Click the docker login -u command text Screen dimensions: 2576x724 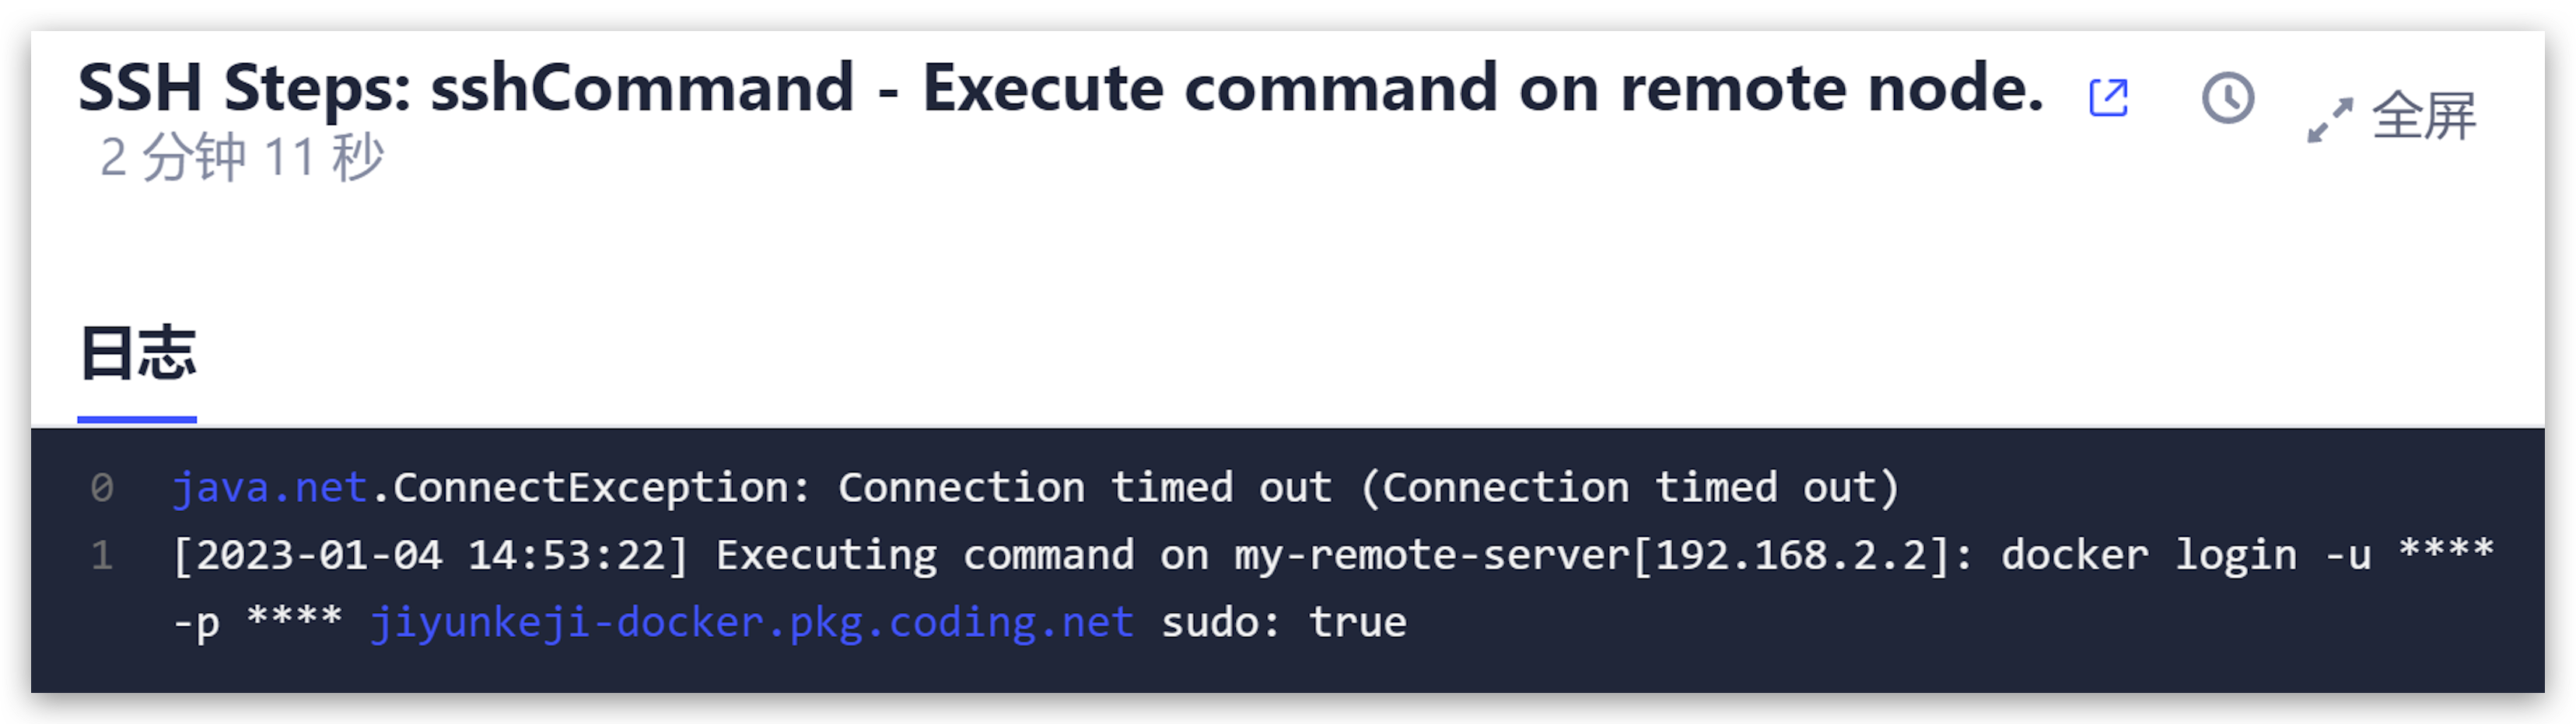coord(2186,555)
